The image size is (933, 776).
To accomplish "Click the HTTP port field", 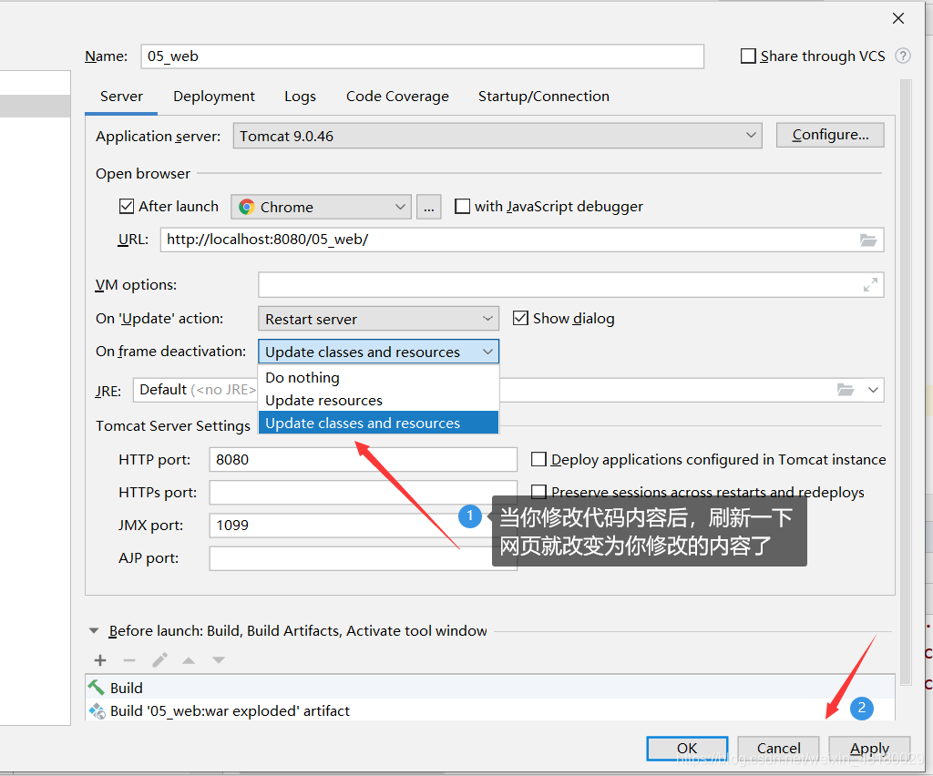I will click(363, 460).
